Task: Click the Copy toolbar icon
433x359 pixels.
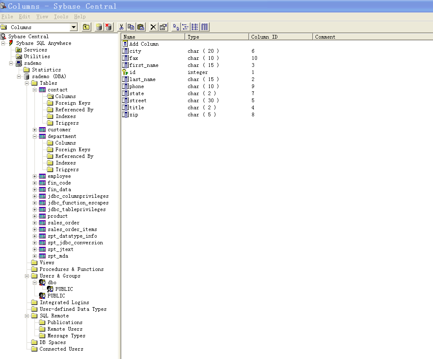Action: click(131, 27)
